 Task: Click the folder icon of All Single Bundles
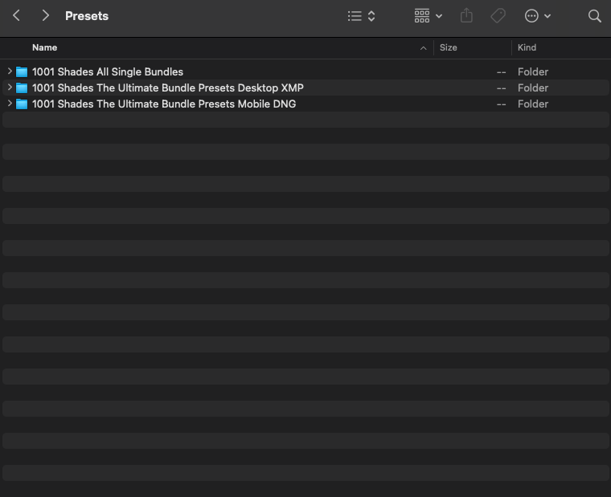click(22, 71)
